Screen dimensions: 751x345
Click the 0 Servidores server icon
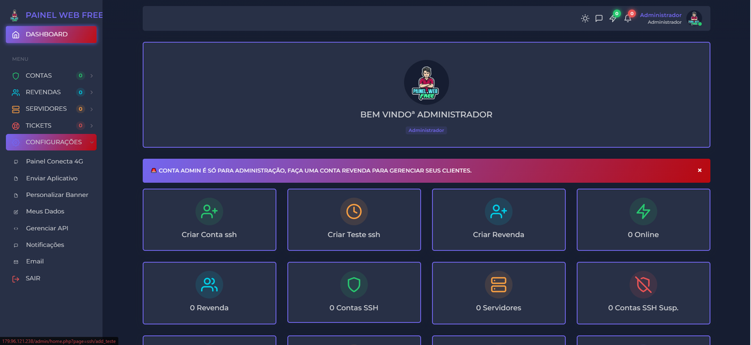click(x=499, y=285)
